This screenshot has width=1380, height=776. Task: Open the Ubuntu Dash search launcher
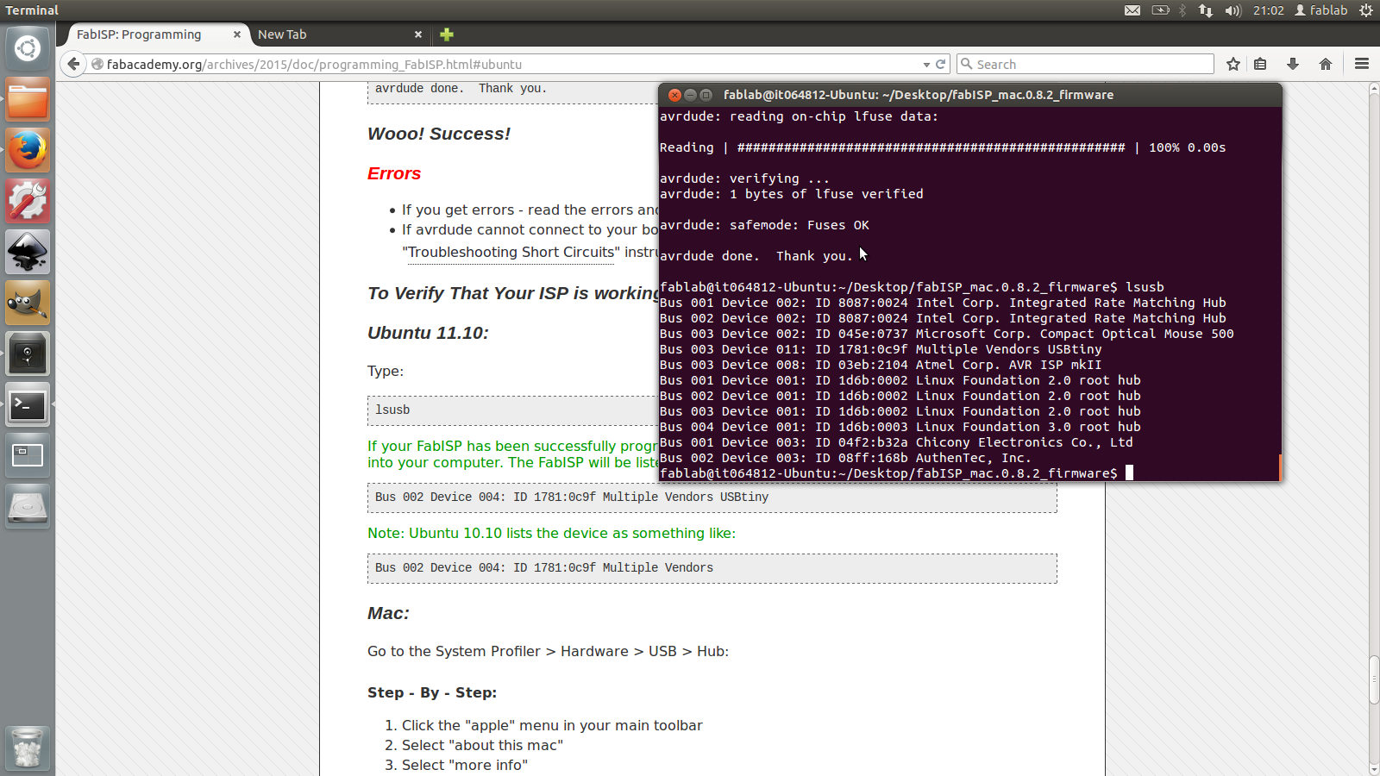pos(28,48)
